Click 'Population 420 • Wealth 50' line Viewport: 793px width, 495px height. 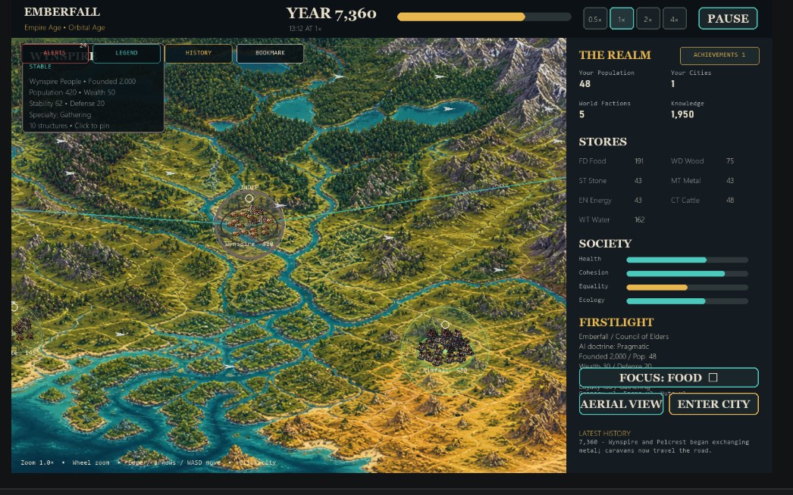(x=72, y=92)
